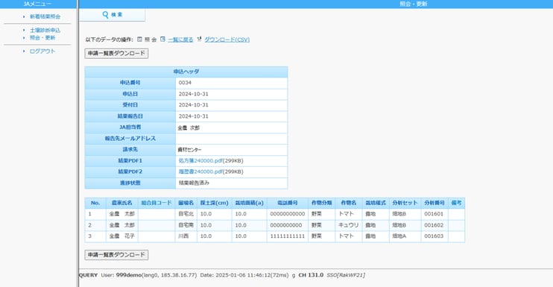Click the bullet arrow beside 新着結果照会
Viewport: 553px width, 287px height.
tap(24, 16)
